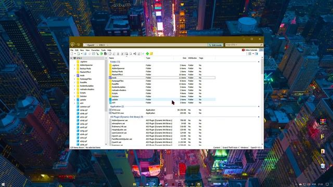Open the Help menu
The width and height of the screenshot is (333, 187).
(x=109, y=50)
